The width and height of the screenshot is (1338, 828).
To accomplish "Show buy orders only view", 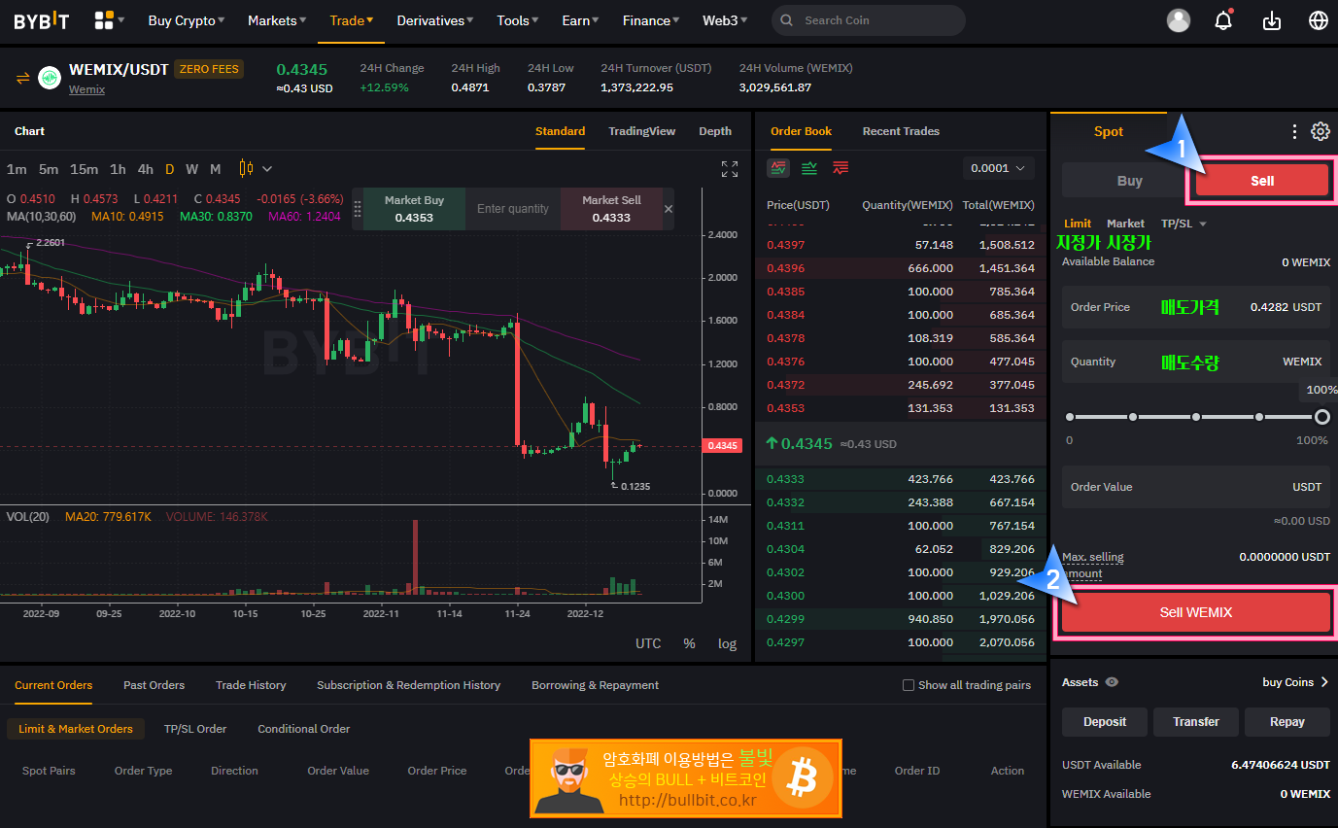I will click(809, 168).
